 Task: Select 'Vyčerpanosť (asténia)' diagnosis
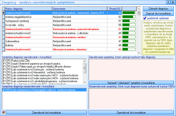click(69, 21)
